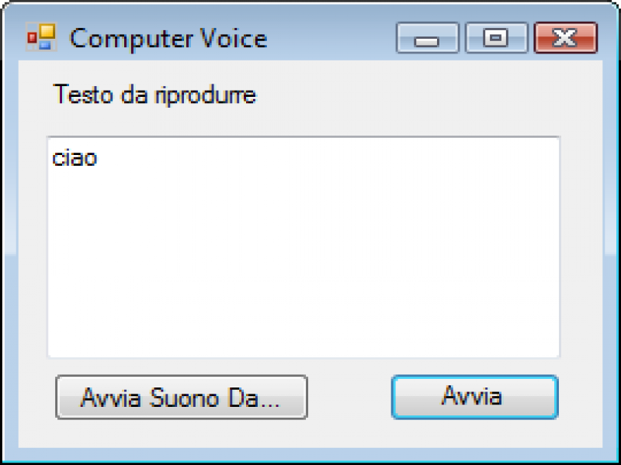Click the blue bottom border of the window

[310, 456]
